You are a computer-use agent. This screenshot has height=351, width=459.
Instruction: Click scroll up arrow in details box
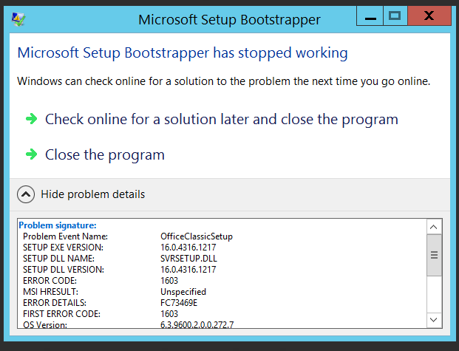click(434, 227)
